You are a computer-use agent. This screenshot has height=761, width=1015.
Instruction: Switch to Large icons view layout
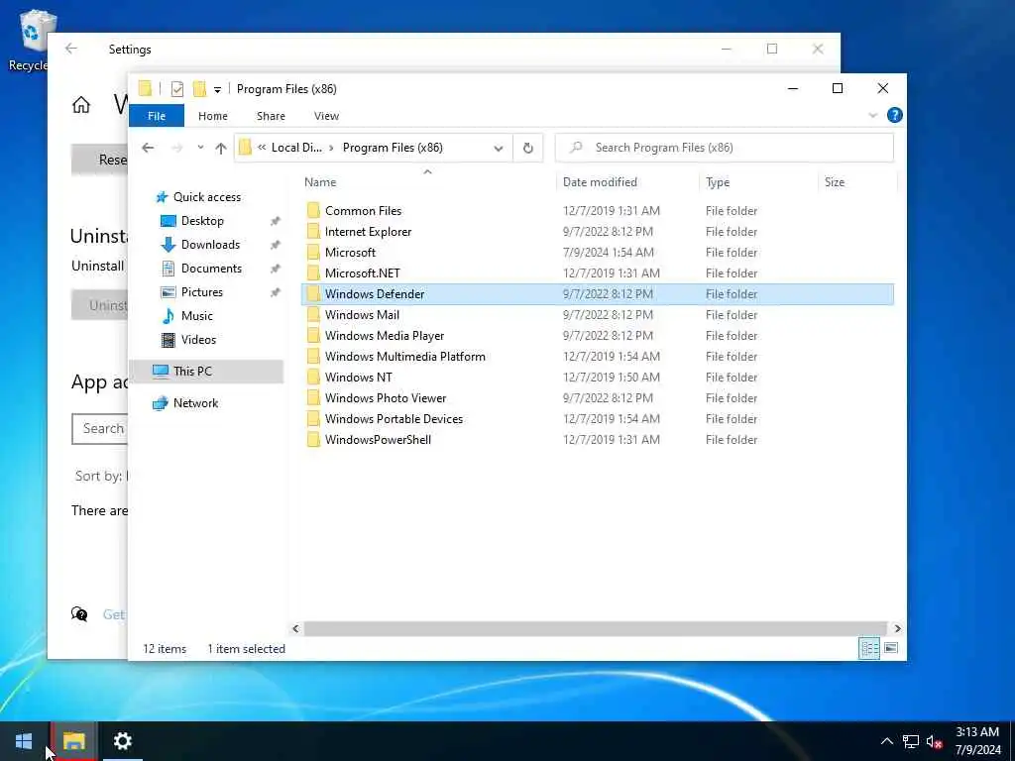[891, 648]
